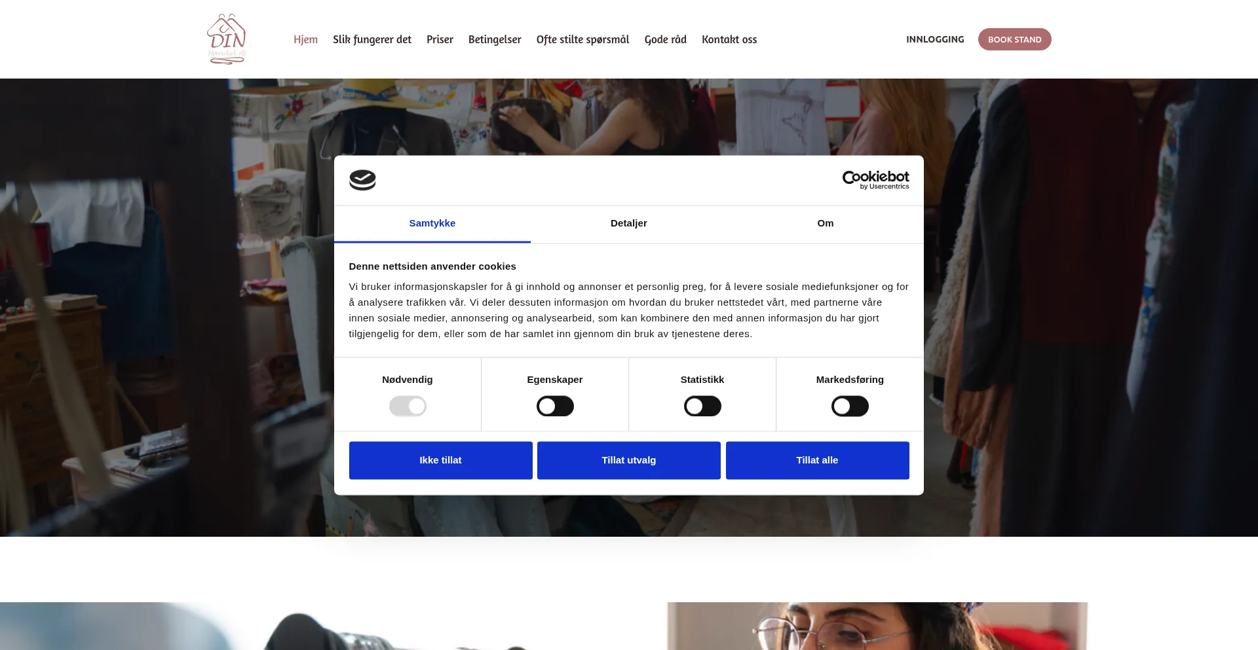Go to the Hjem menu item
The width and height of the screenshot is (1258, 650).
(x=305, y=39)
